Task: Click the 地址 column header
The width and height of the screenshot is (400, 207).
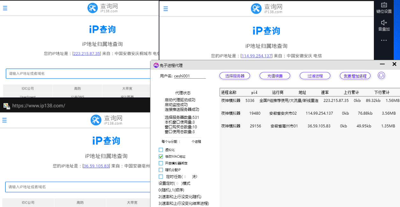Action: click(302, 92)
